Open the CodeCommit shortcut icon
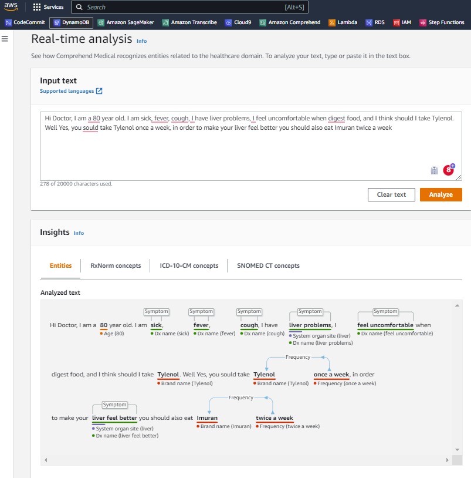 8,22
